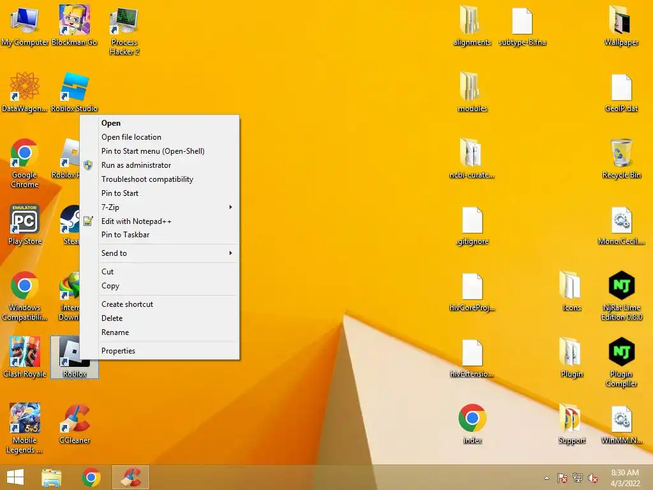Choose Rename from the context menu
Image resolution: width=653 pixels, height=490 pixels.
[168, 332]
